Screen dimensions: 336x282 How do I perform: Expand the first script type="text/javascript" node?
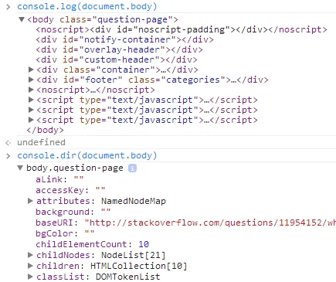coord(31,100)
